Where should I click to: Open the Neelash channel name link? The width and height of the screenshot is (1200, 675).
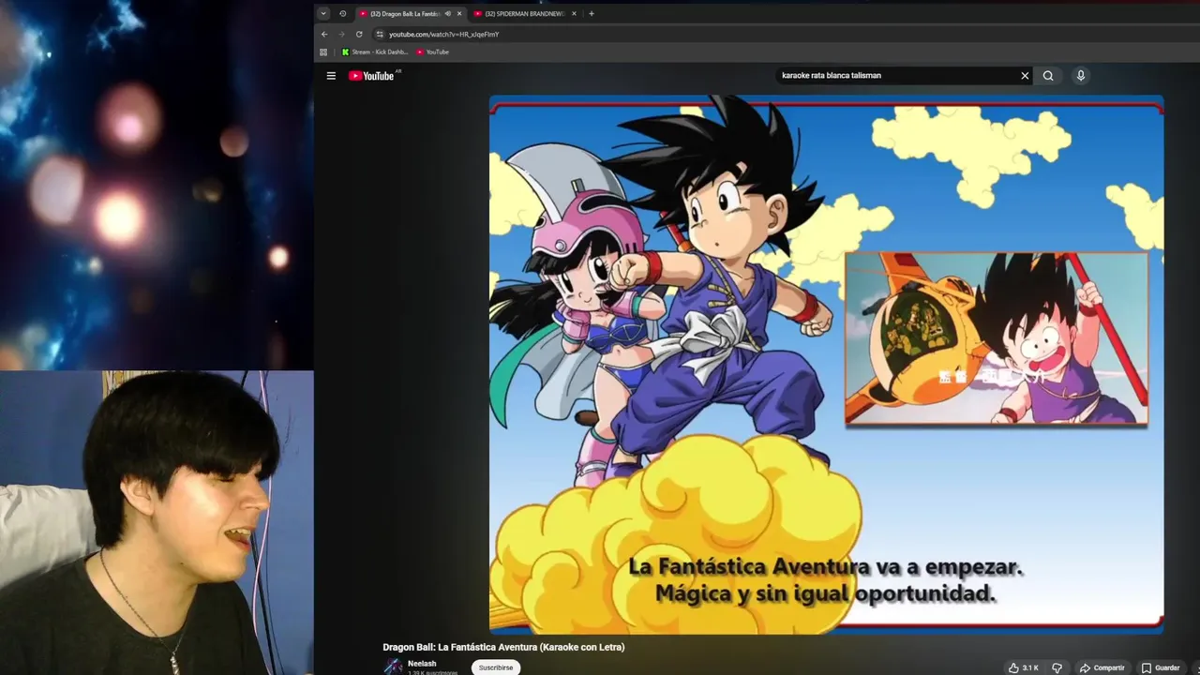422,664
